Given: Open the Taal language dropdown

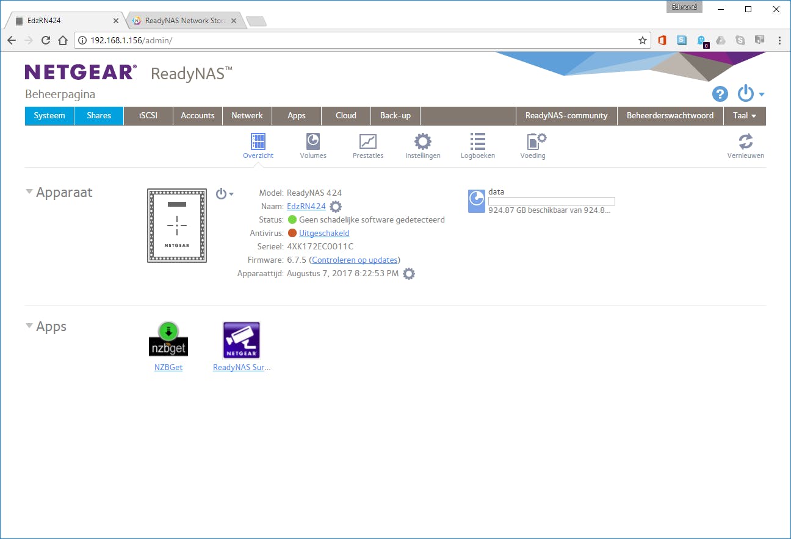Looking at the screenshot, I should tap(745, 116).
